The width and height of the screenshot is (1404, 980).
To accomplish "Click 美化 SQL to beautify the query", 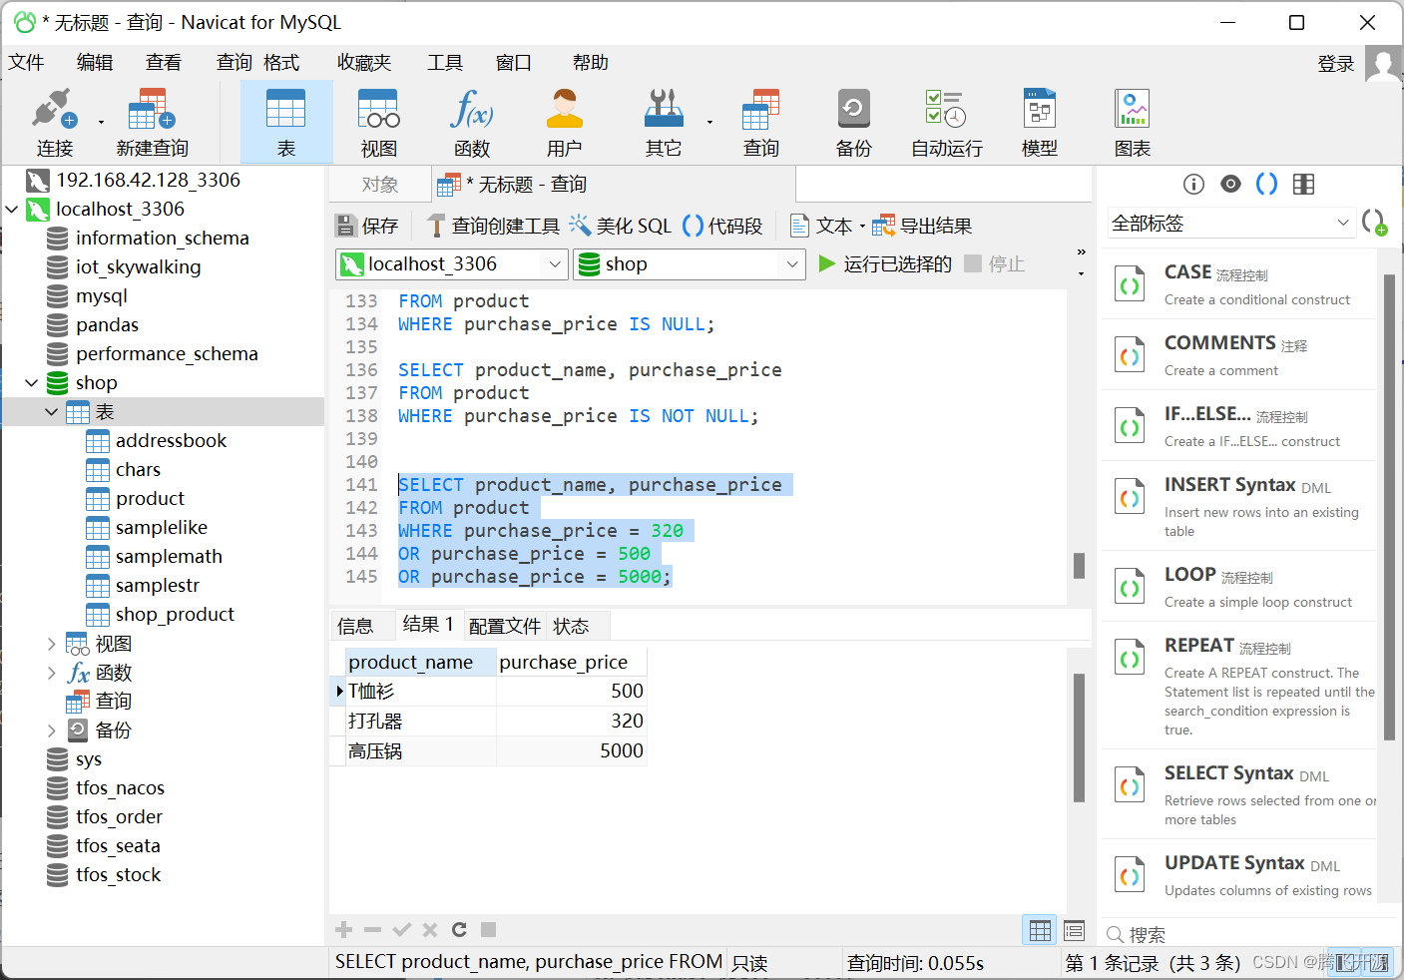I will click(621, 227).
